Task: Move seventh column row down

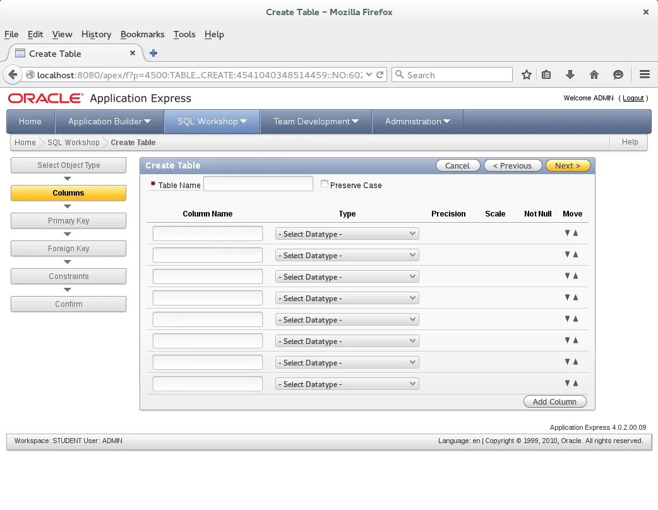Action: point(567,362)
